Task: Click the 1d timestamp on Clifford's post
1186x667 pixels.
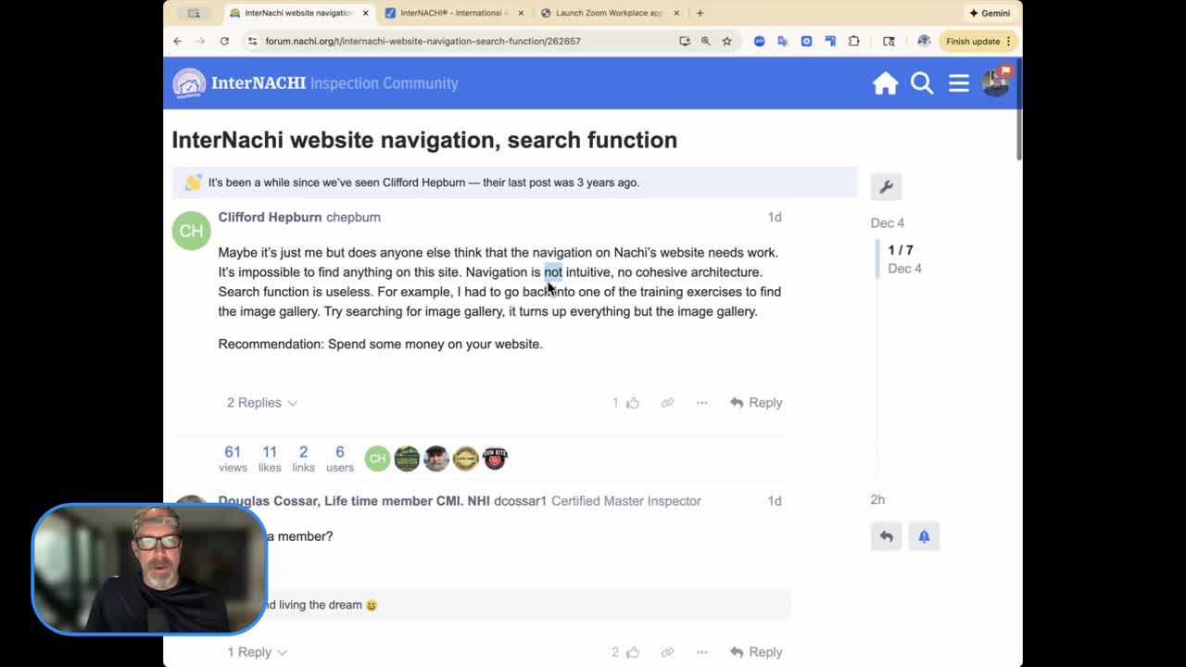Action: coord(775,217)
